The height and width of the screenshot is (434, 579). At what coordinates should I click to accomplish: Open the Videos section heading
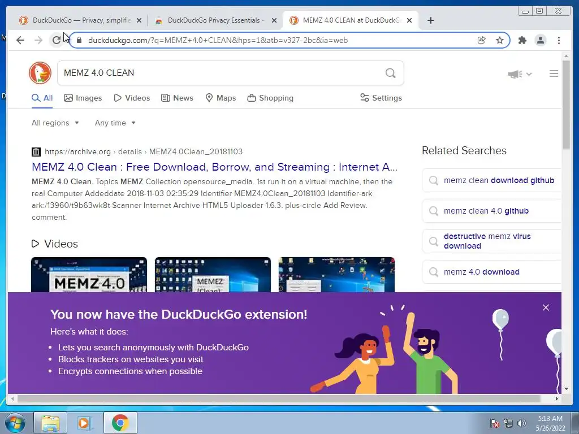(55, 244)
